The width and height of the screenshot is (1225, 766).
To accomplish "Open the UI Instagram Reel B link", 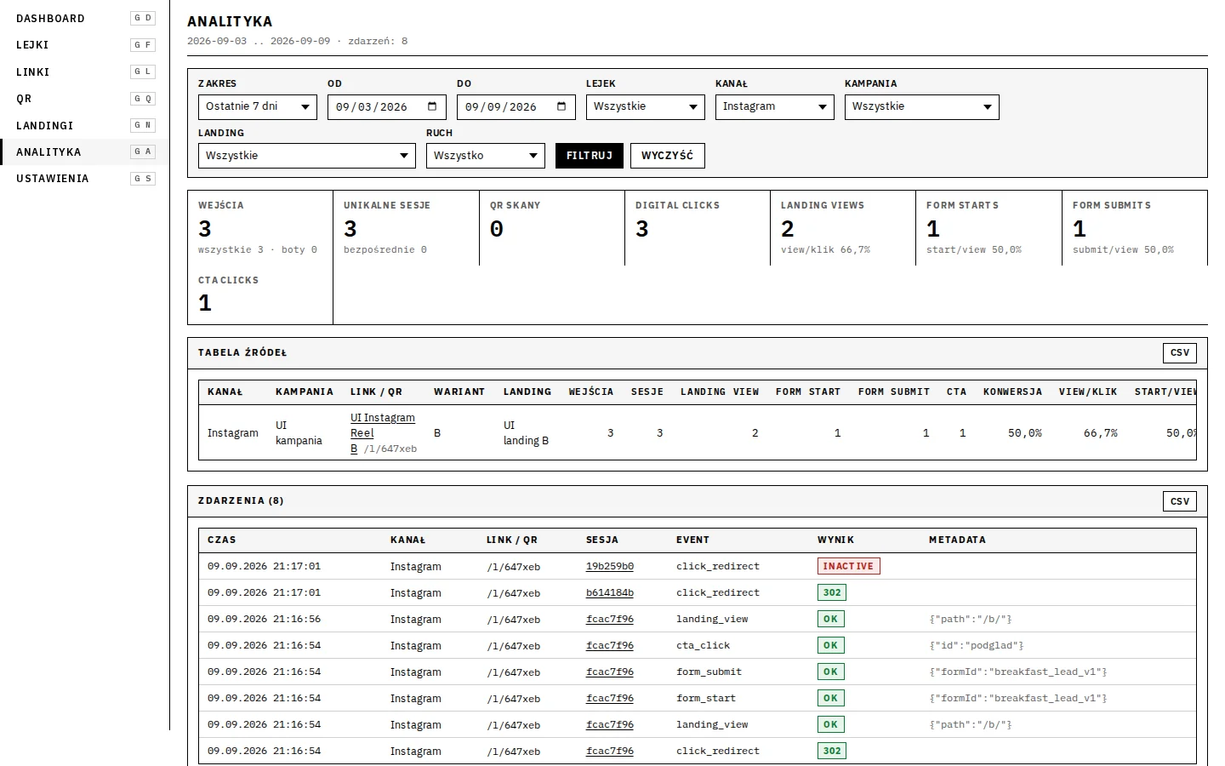I will [x=383, y=433].
